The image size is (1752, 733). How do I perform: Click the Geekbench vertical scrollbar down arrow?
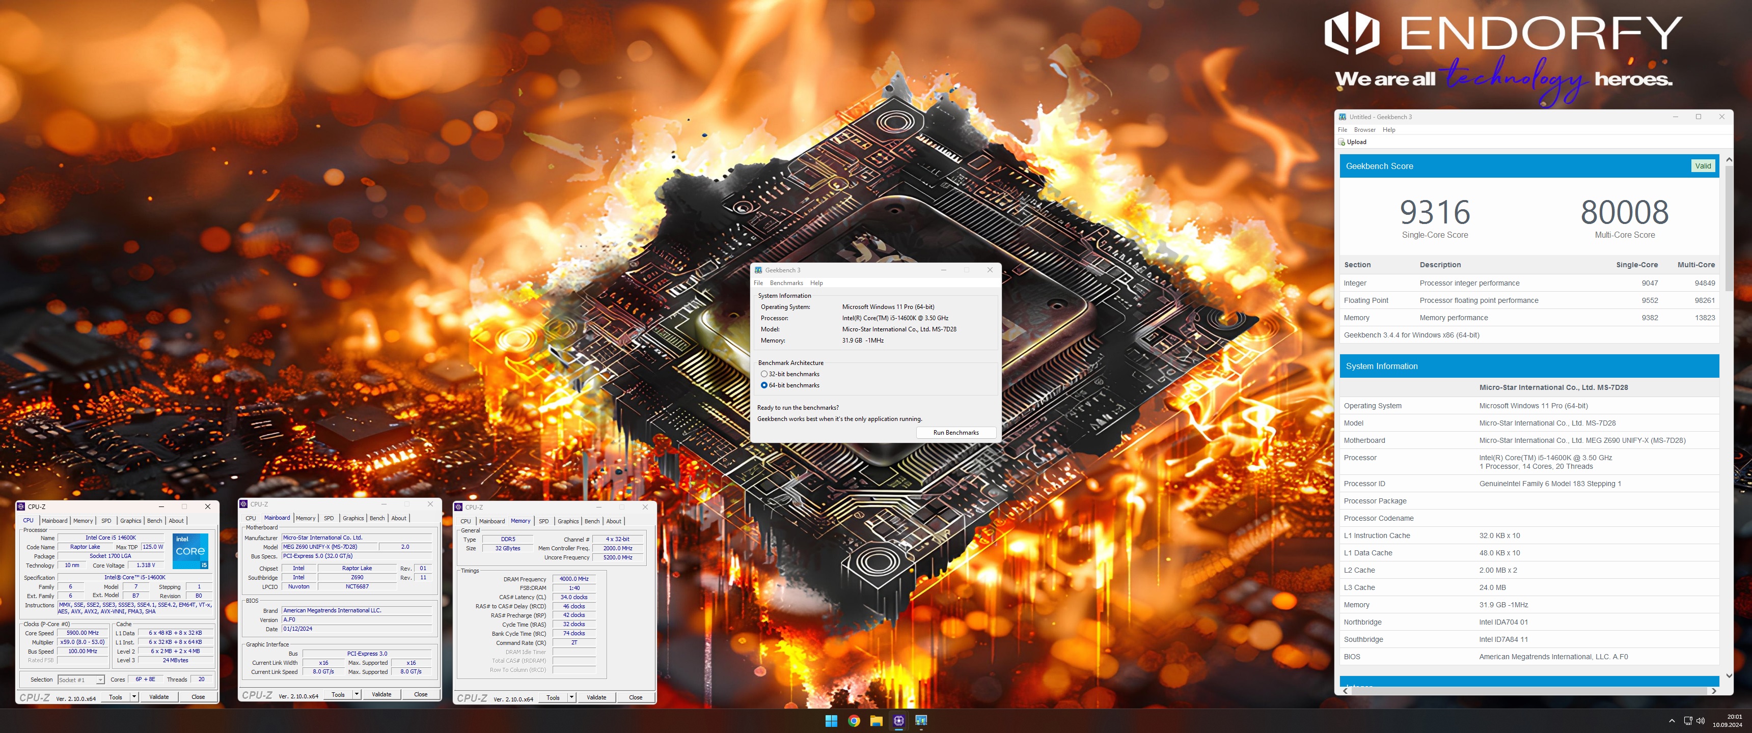click(1729, 675)
